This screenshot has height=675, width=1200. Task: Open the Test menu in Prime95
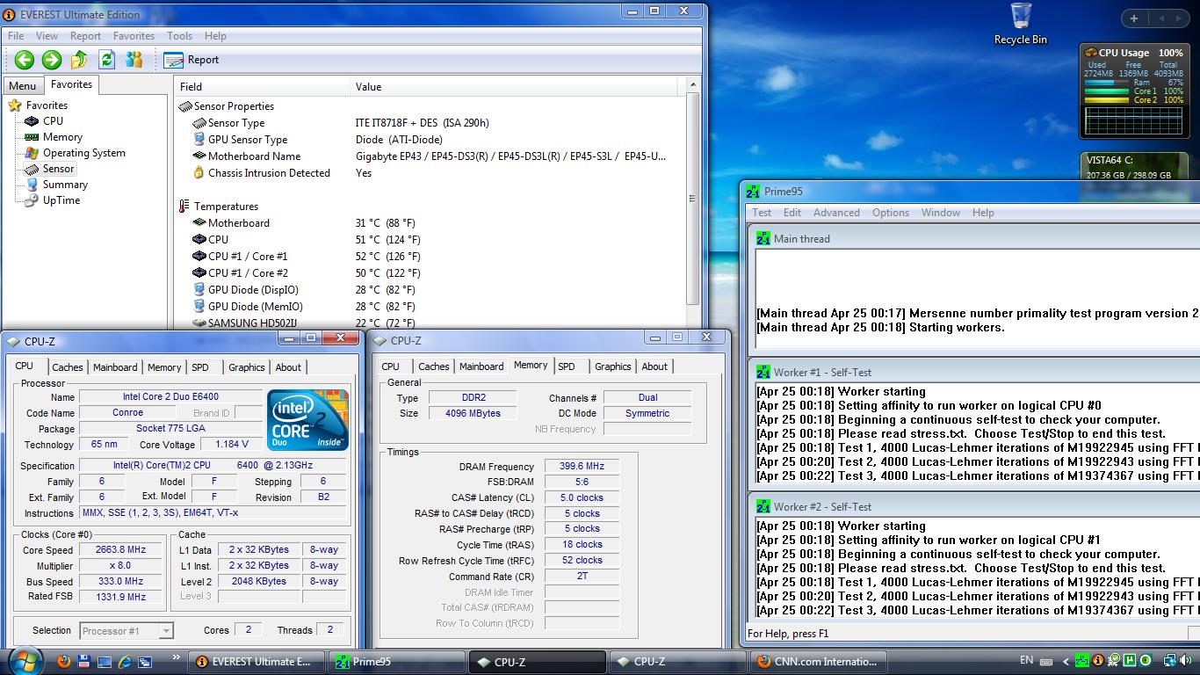(x=762, y=213)
